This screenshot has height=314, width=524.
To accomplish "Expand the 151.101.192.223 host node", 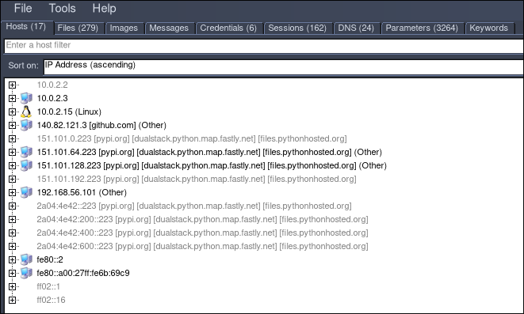I will pos(12,179).
